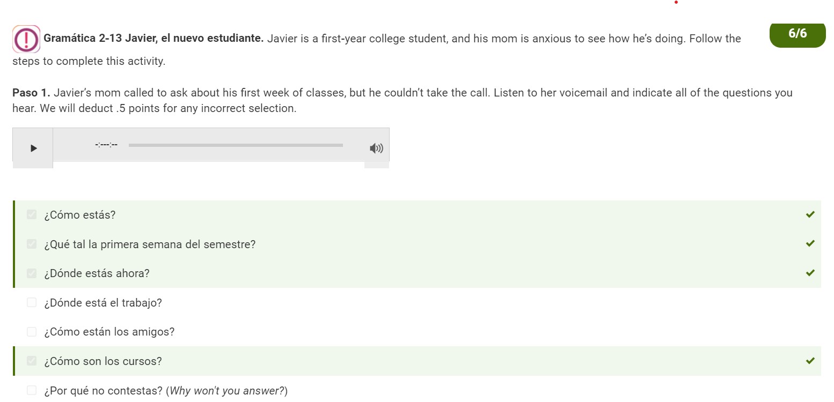Check the ¿Cómo están los amigos? box

pos(32,332)
